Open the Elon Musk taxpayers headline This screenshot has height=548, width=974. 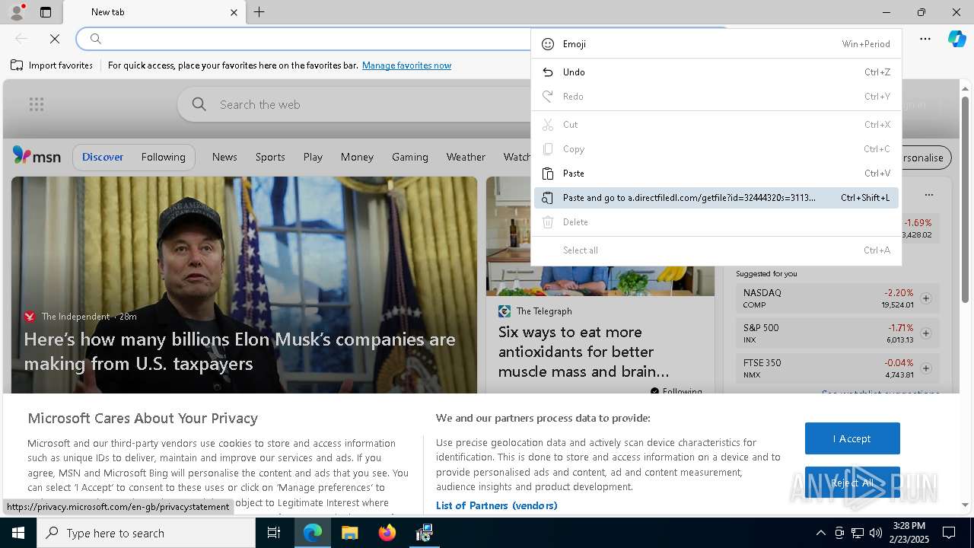coord(240,351)
